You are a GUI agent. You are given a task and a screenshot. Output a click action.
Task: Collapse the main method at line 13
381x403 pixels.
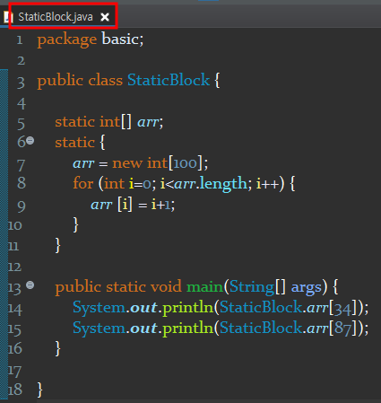[30, 285]
